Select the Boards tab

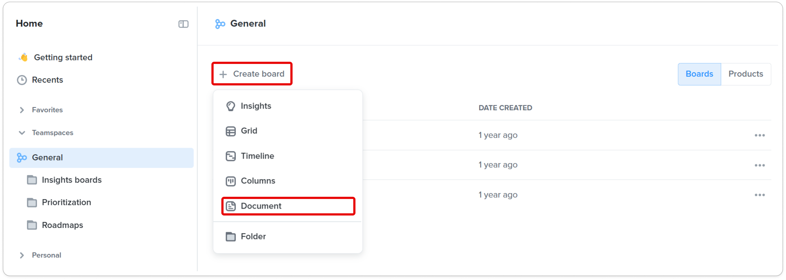point(699,74)
